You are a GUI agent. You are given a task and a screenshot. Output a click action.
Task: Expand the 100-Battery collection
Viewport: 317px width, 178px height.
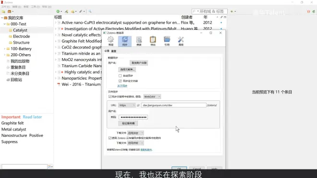pos(5,48)
